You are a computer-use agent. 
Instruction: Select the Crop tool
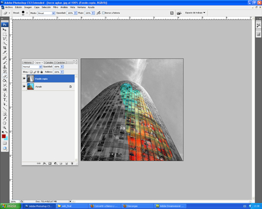5,48
